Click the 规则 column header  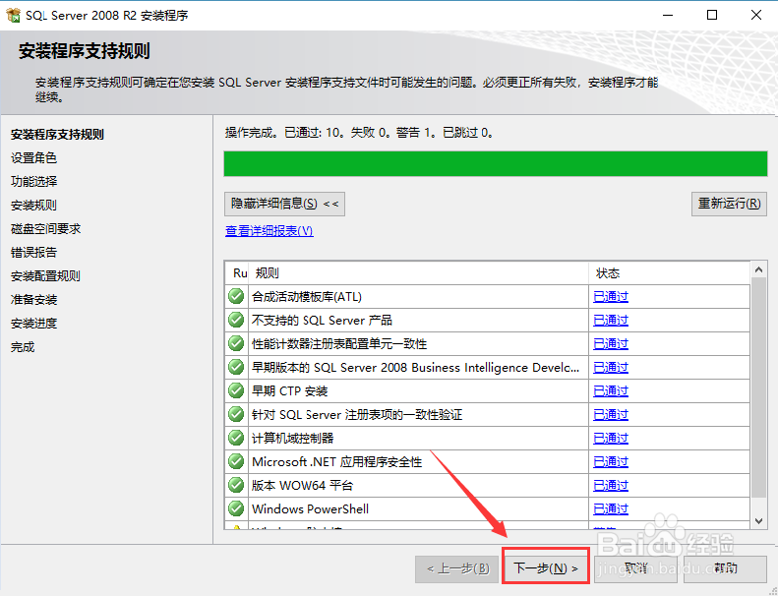click(x=419, y=273)
